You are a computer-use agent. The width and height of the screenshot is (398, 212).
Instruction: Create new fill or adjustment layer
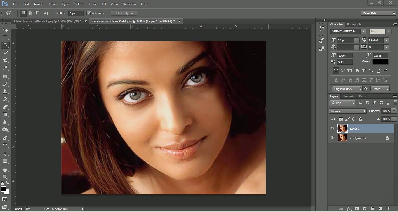[x=364, y=209]
